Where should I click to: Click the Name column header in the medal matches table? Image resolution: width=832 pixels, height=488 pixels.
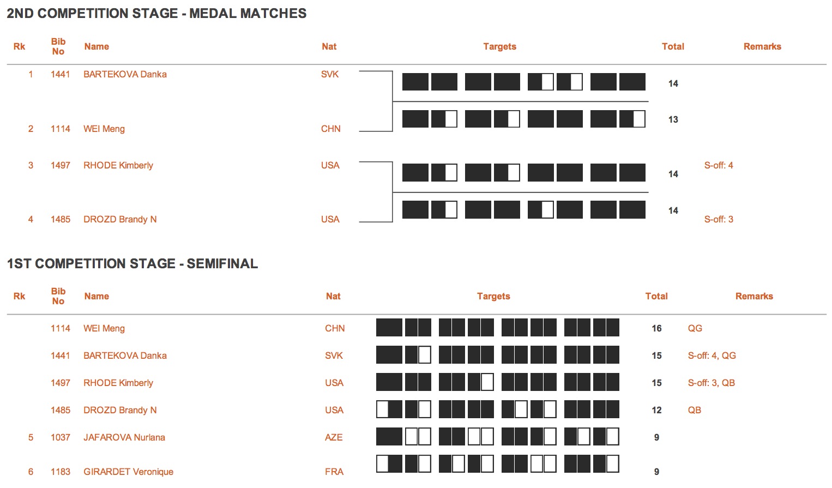tap(97, 47)
